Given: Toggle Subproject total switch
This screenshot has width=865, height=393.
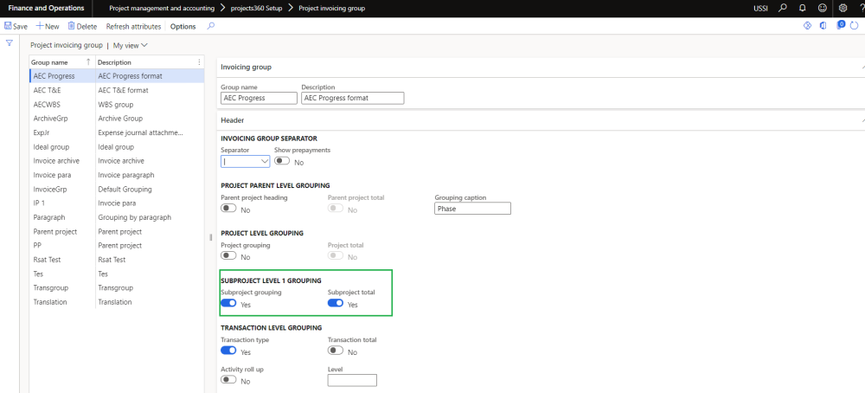Looking at the screenshot, I should (x=336, y=303).
